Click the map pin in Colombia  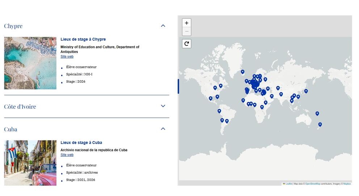pos(219,111)
